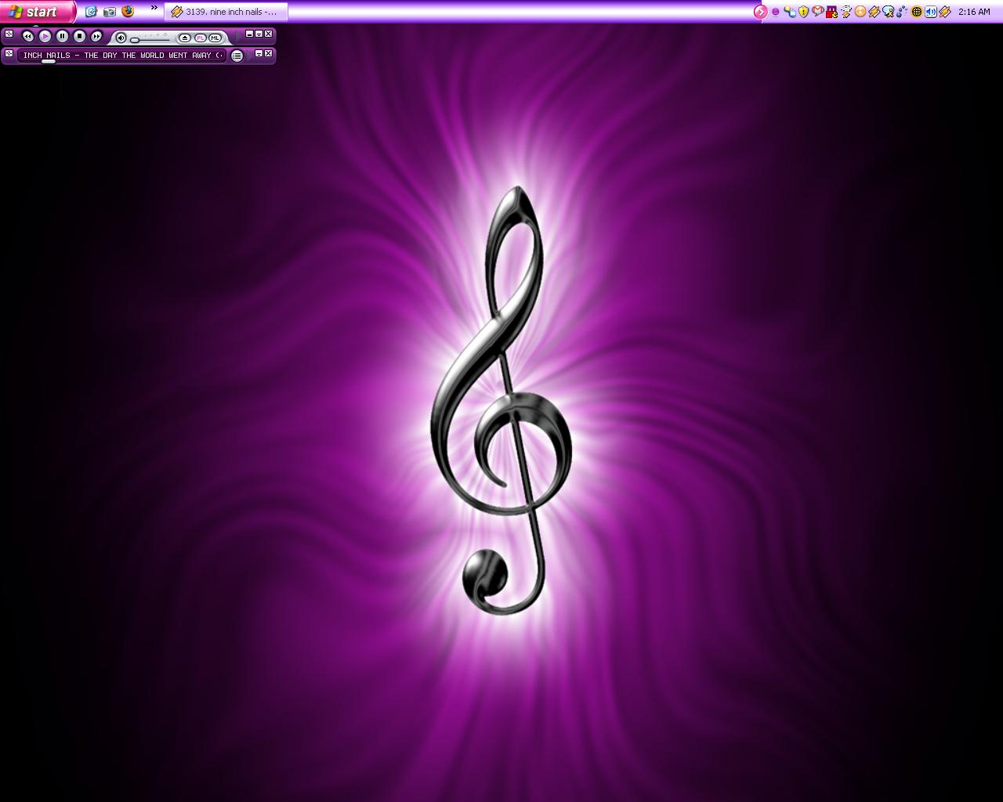
Task: Open the menu icon on the song title bar
Action: (9, 53)
